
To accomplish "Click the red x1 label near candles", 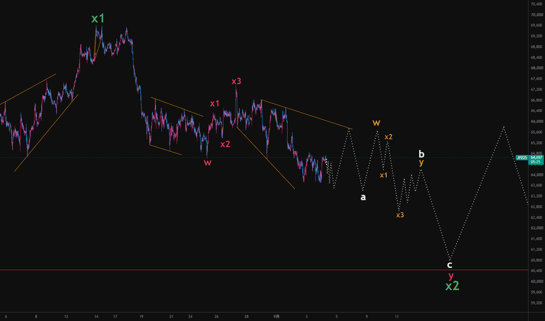I will [215, 103].
